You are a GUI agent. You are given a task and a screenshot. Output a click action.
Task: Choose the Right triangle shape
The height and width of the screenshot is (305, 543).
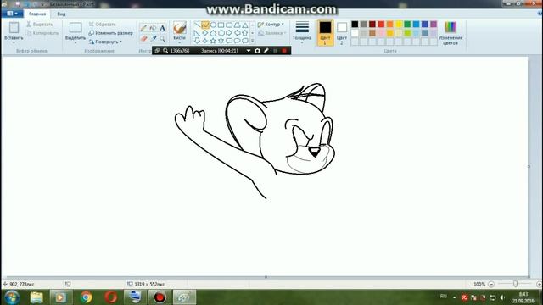(x=197, y=33)
